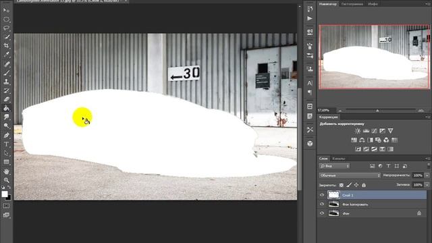Add an Invert adjustment layer
Image resolution: width=432 pixels, height=243 pixels.
(358, 149)
